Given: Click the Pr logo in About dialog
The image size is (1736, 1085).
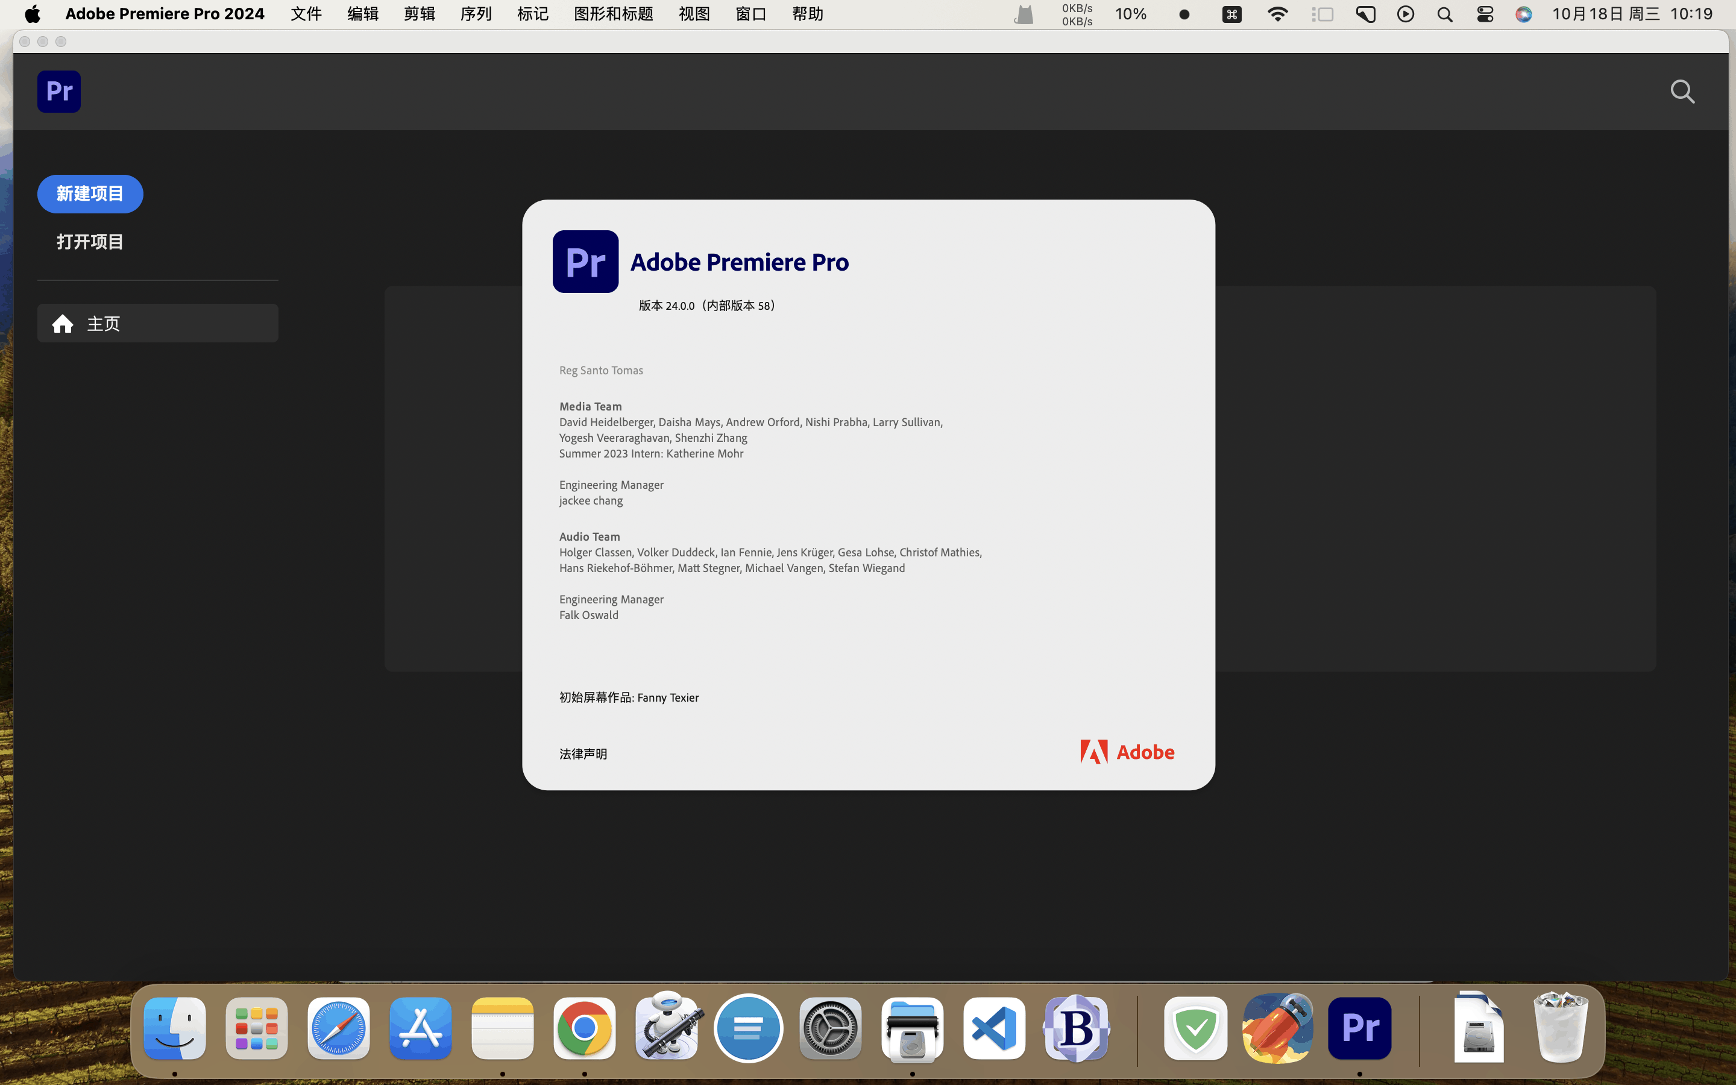Looking at the screenshot, I should coord(585,261).
